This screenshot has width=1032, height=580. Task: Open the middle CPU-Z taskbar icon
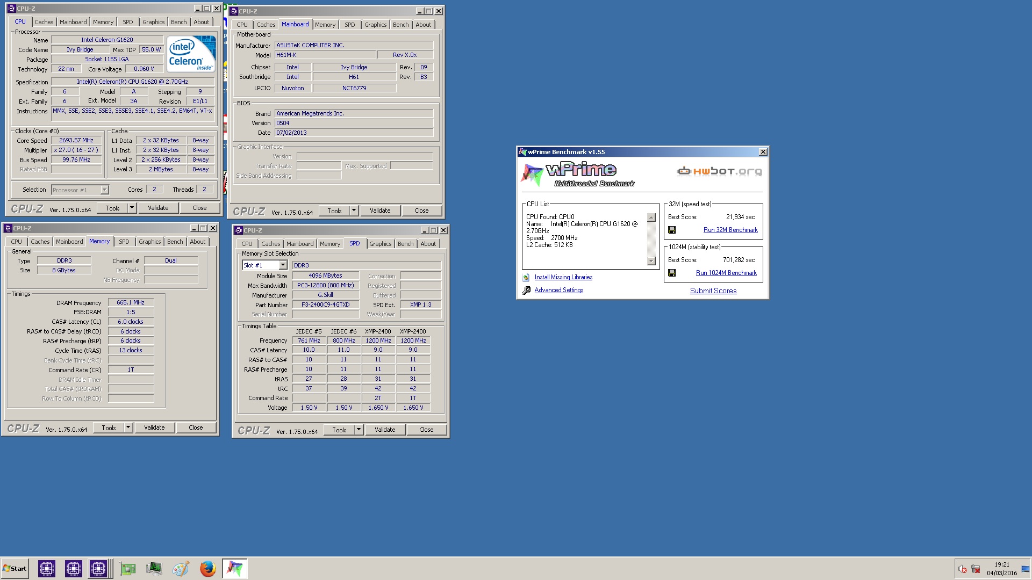[x=74, y=568]
